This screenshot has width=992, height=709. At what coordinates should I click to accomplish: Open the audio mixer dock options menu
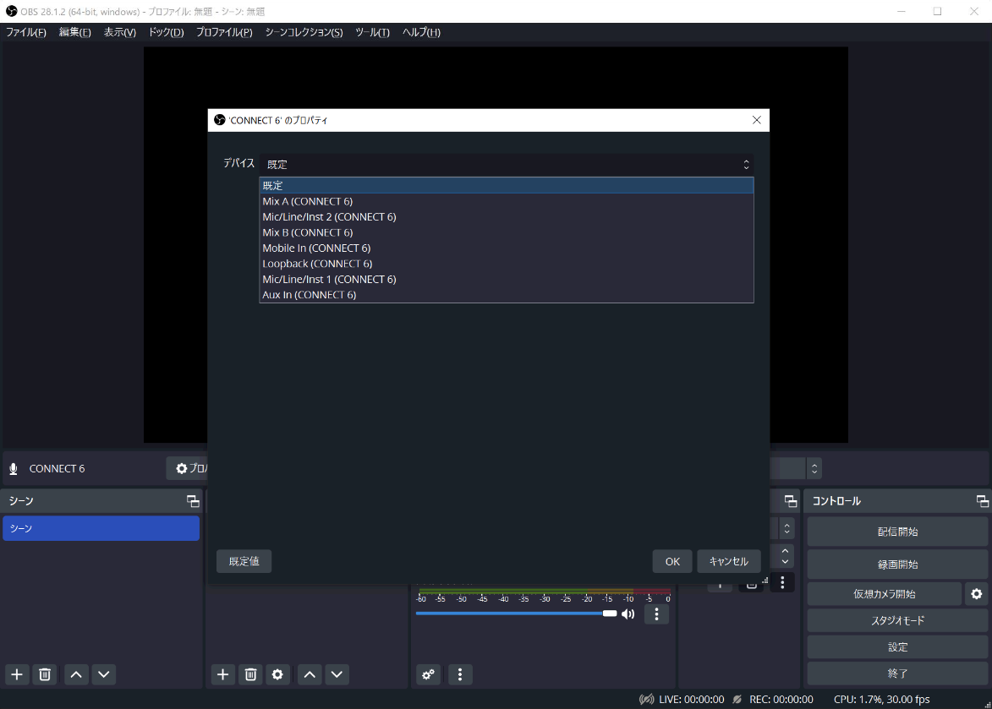point(460,674)
